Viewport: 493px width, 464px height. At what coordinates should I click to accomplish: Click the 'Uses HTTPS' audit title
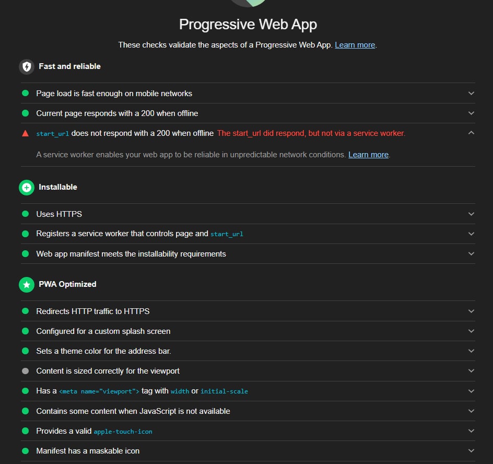pyautogui.click(x=59, y=214)
